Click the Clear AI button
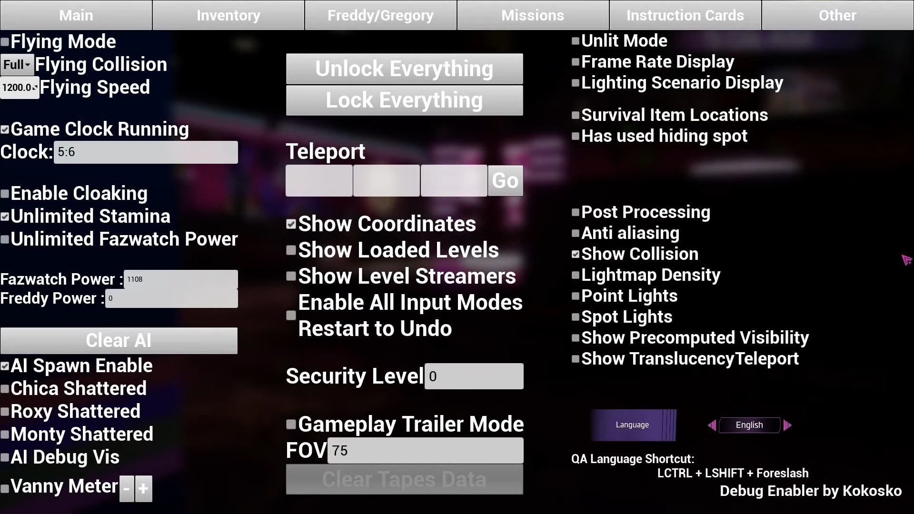The width and height of the screenshot is (914, 514). tap(119, 339)
